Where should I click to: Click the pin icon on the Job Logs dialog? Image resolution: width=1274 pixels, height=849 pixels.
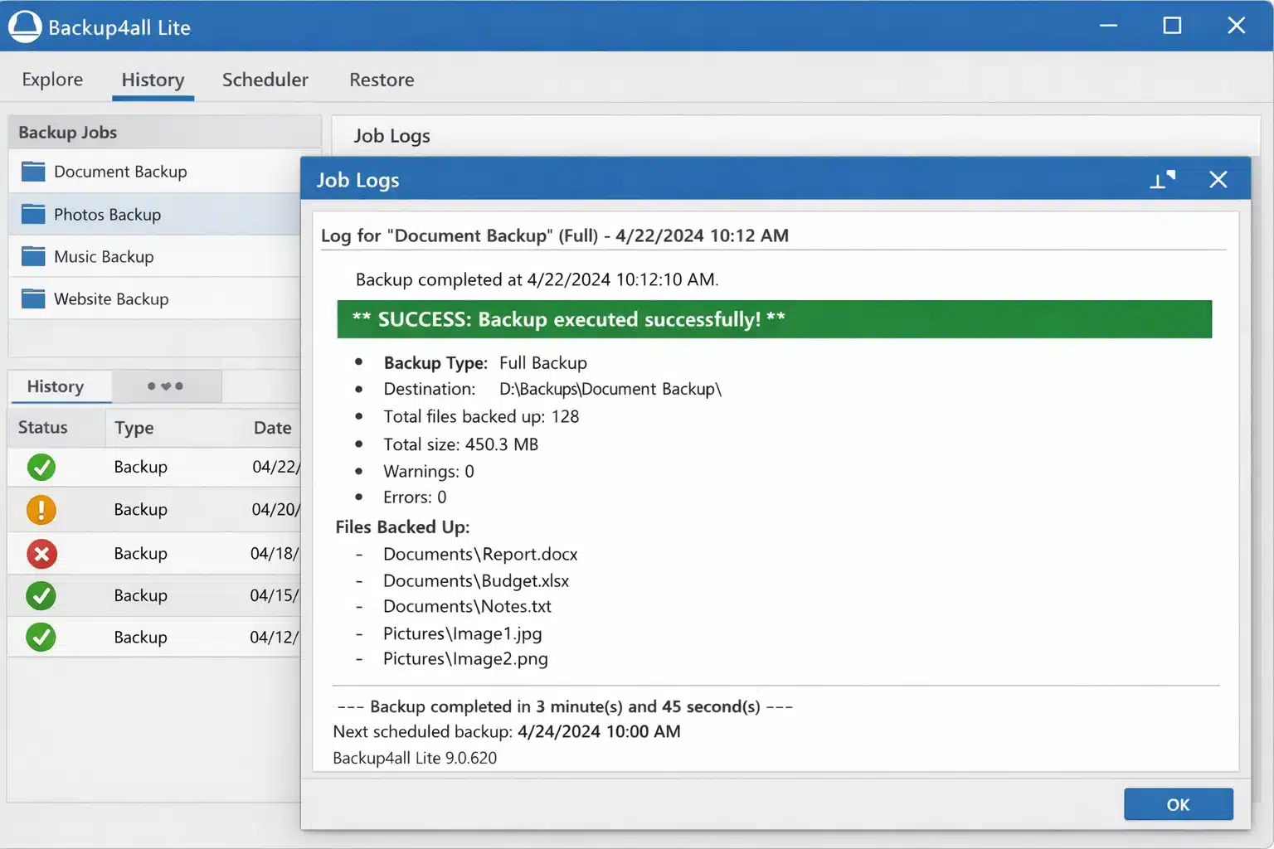pos(1163,179)
